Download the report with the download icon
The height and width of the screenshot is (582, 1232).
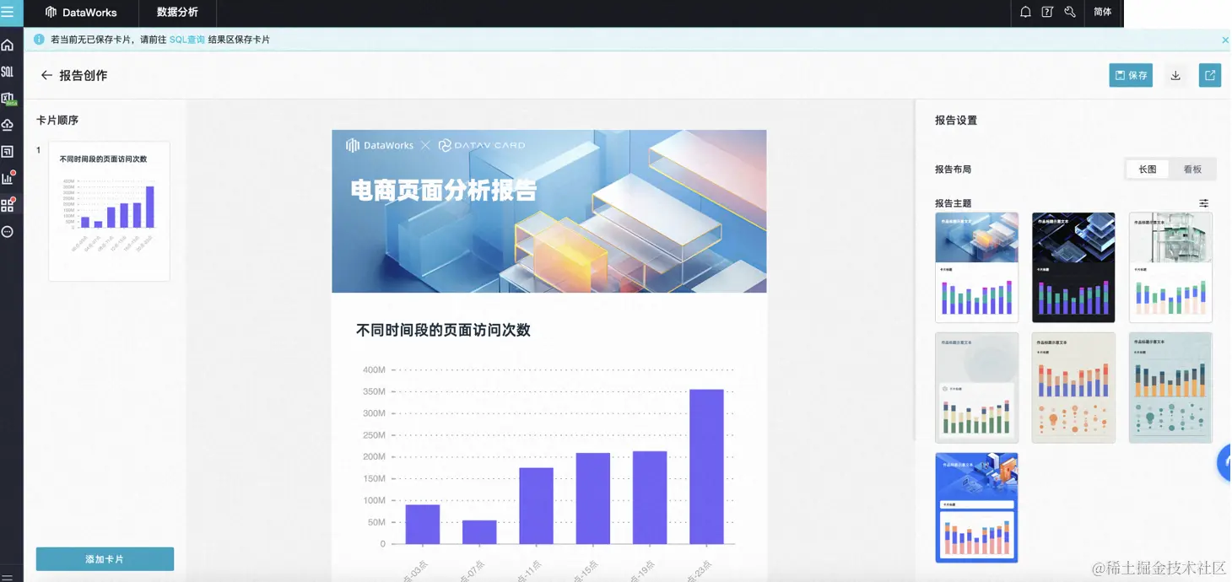[x=1175, y=75]
